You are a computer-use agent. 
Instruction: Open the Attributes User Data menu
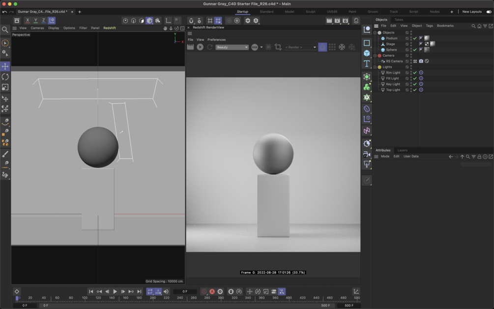tap(411, 156)
